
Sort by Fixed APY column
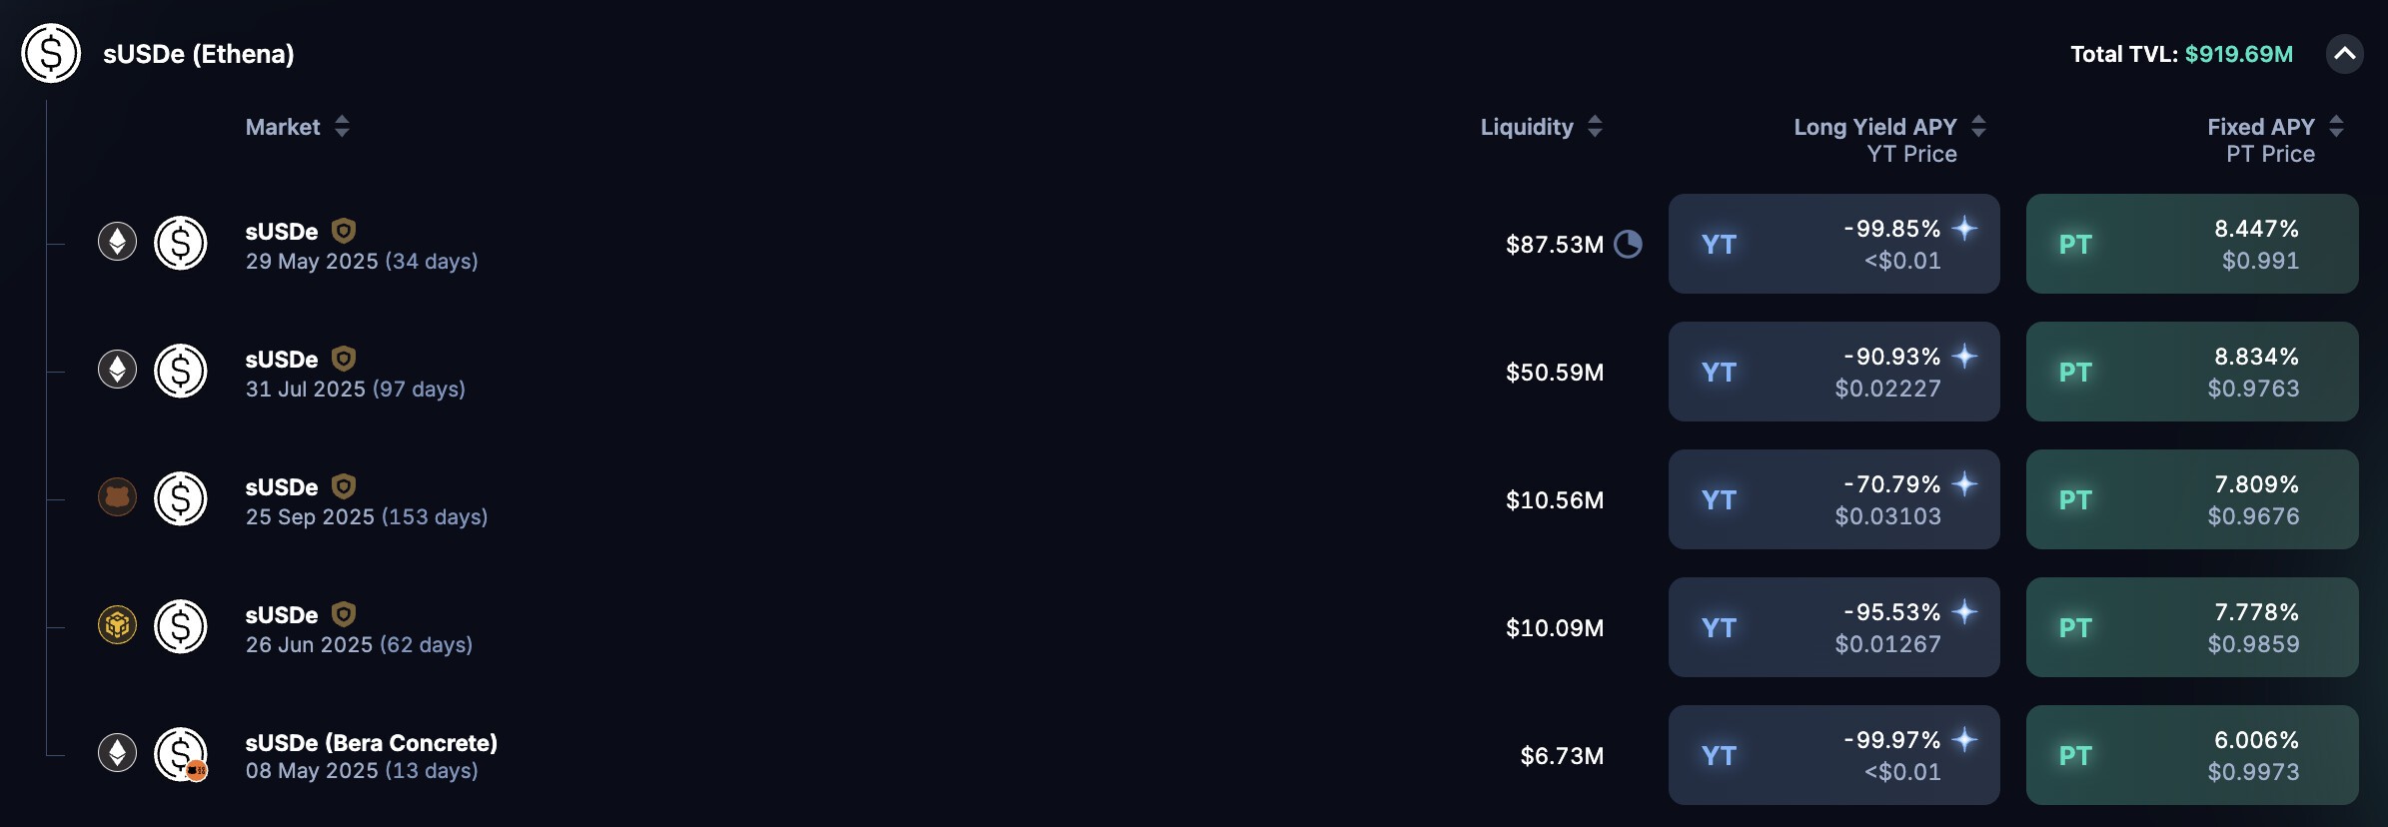click(x=2336, y=127)
